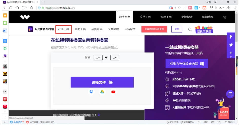Click the 反馈 feedback link in title bar
Viewport: 239px width, 125px height.
point(208,2)
